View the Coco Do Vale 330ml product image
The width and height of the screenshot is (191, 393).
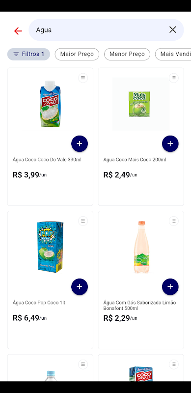coord(50,104)
